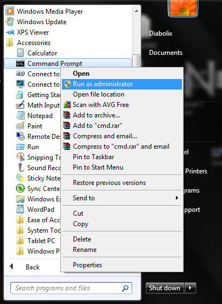
Task: Click the Shut down button
Action: (x=165, y=288)
